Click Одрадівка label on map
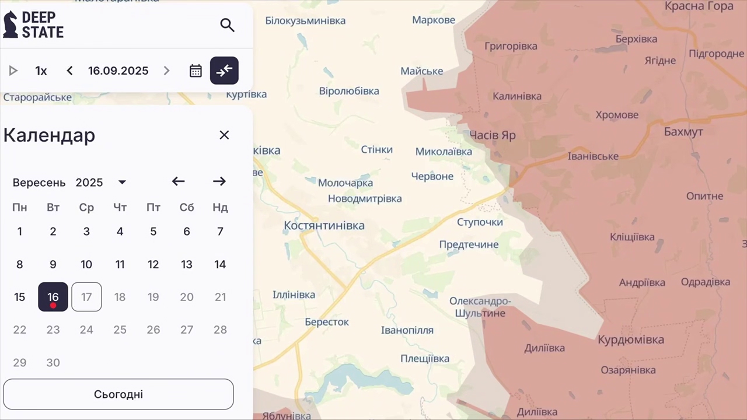Image resolution: width=747 pixels, height=420 pixels. click(x=705, y=282)
